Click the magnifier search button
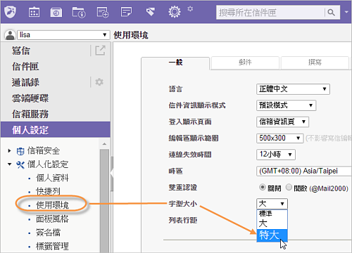This screenshot has width=352, height=253. (x=331, y=13)
